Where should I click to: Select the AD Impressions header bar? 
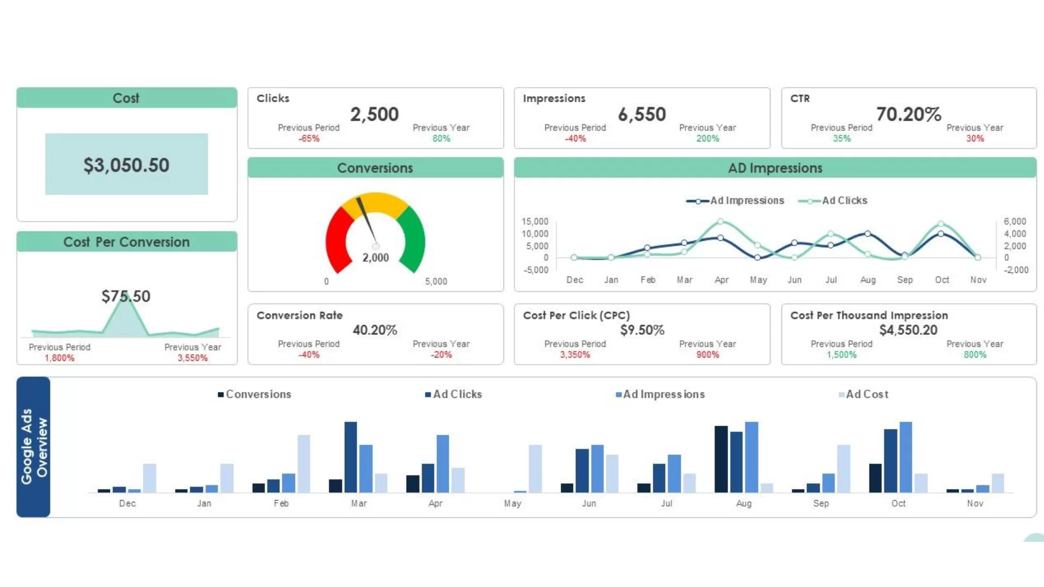(775, 168)
